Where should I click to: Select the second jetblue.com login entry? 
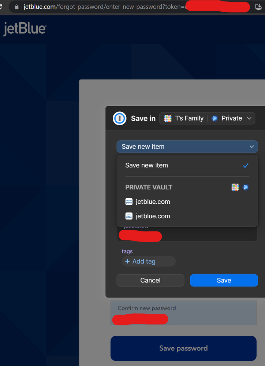(x=153, y=216)
